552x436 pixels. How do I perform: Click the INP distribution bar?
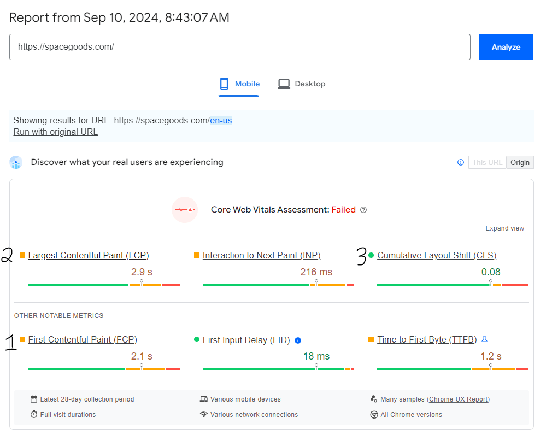[x=279, y=285]
